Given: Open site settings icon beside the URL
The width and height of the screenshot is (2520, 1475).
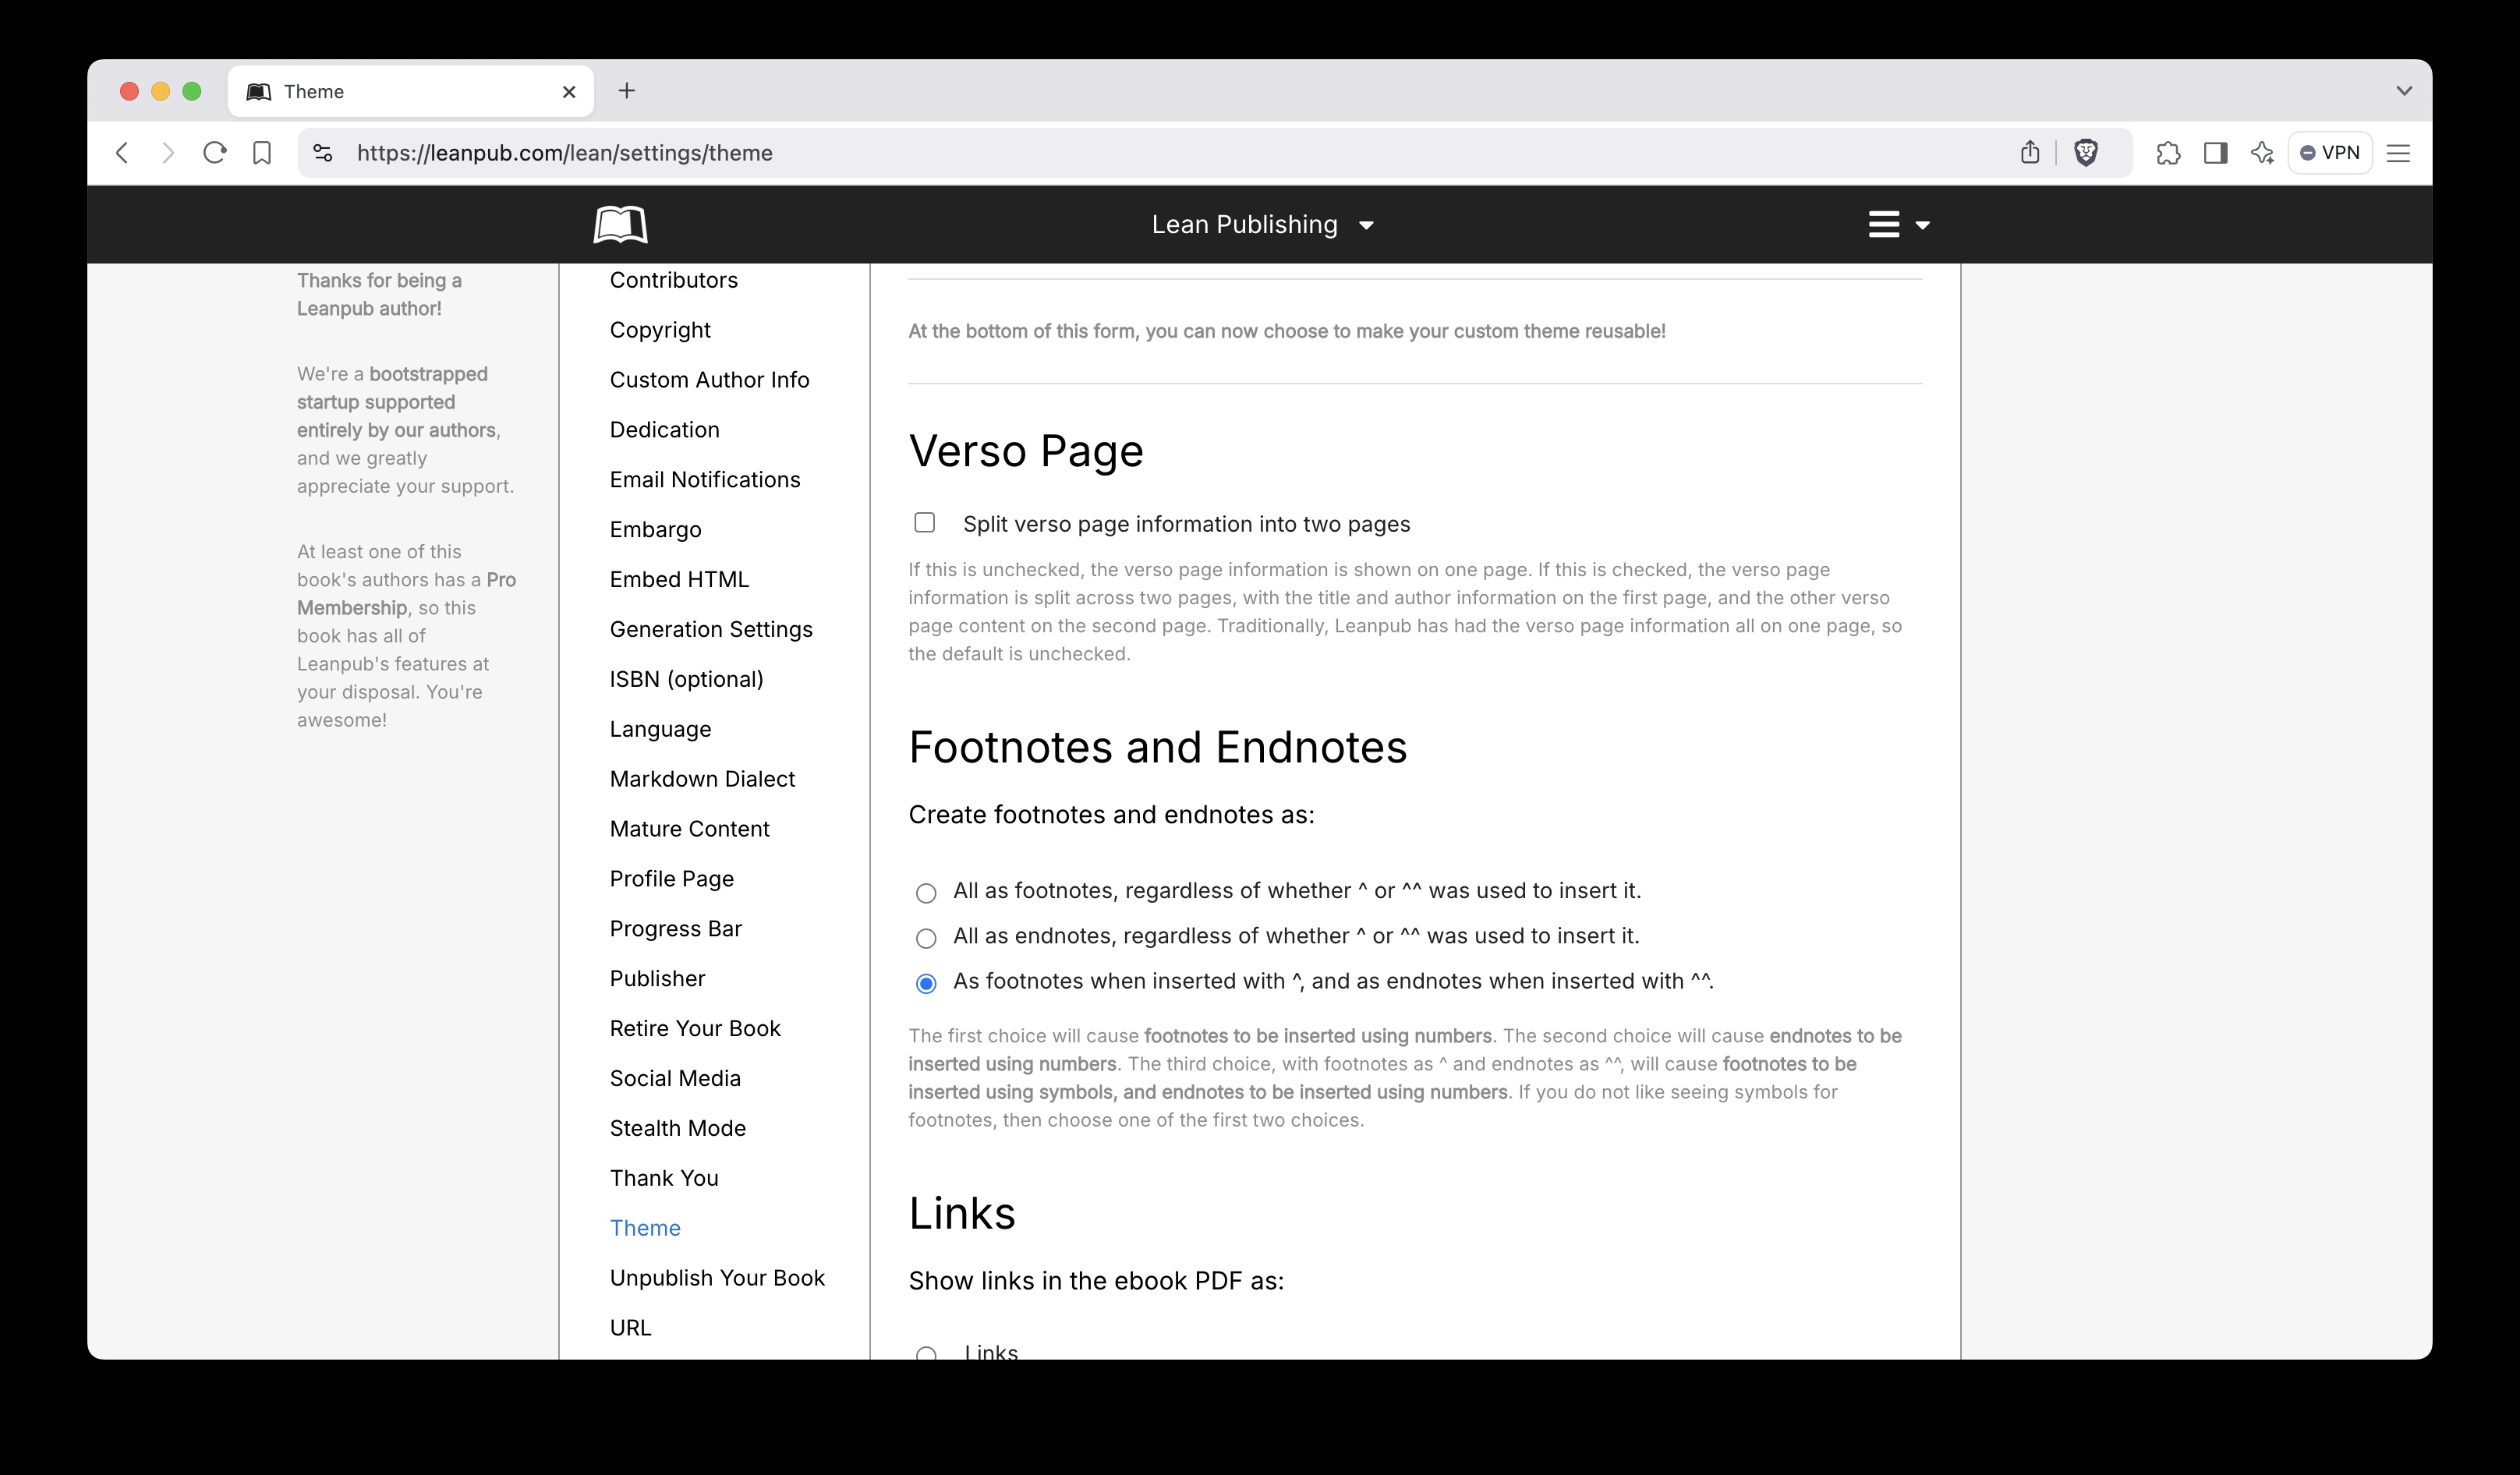Looking at the screenshot, I should point(322,153).
